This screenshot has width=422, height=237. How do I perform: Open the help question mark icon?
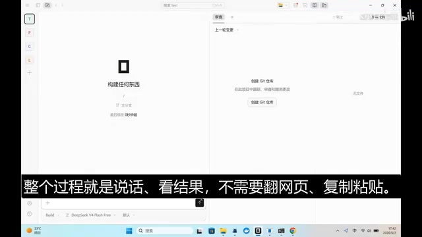click(x=30, y=214)
